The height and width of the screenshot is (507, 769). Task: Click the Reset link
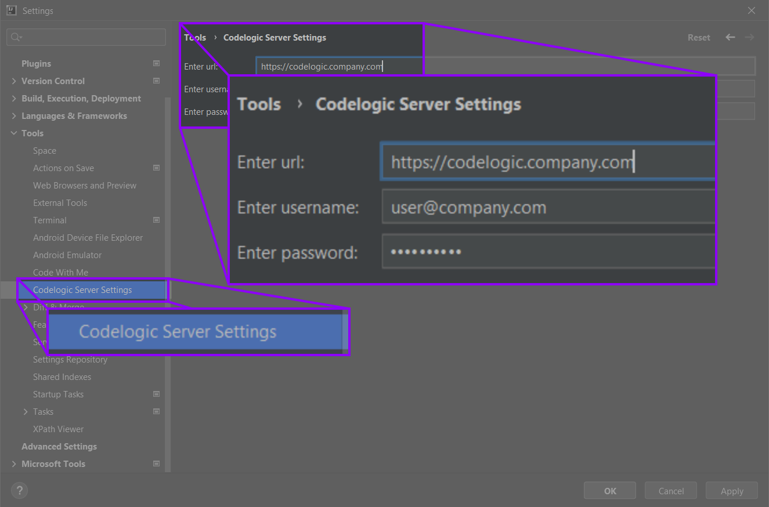pos(698,37)
